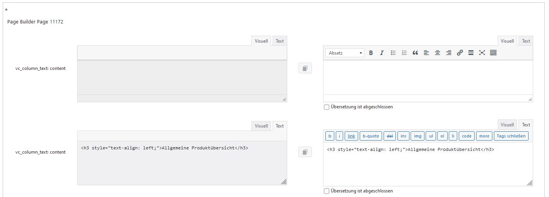
Task: Open the Absatz paragraph format dropdown
Action: (x=345, y=53)
